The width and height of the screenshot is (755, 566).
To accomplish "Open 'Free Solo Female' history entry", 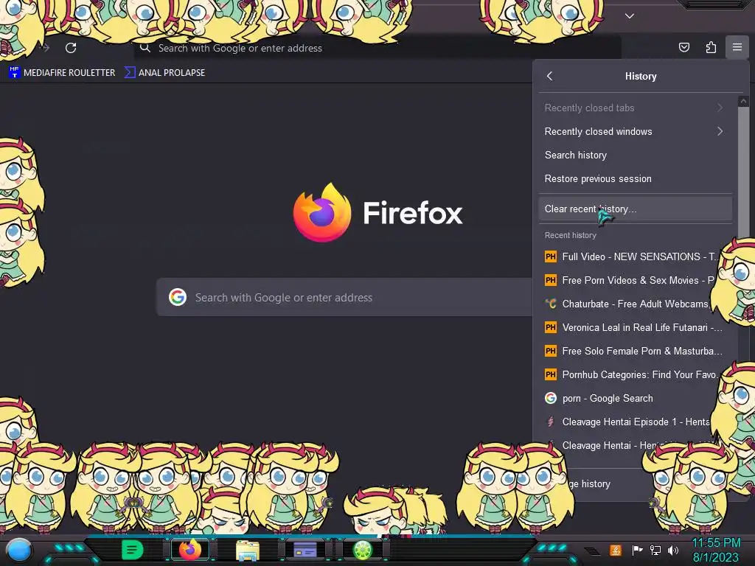I will point(635,351).
